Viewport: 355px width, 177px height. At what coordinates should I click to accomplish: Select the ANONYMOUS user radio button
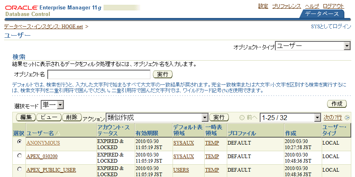click(19, 142)
